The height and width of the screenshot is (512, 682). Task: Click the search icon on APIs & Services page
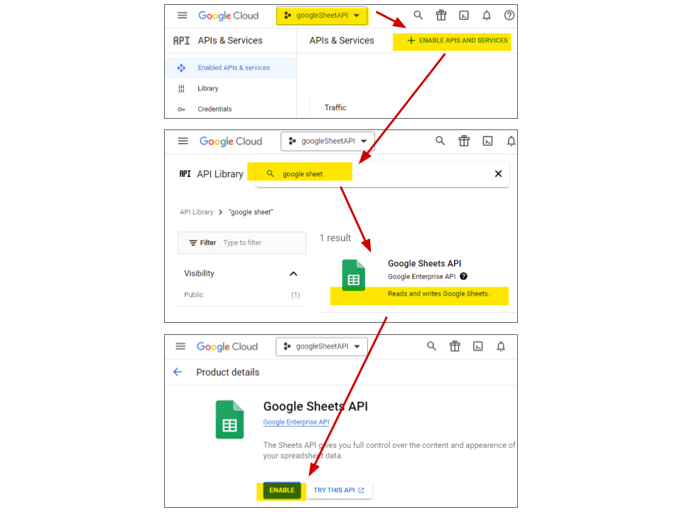click(x=418, y=15)
